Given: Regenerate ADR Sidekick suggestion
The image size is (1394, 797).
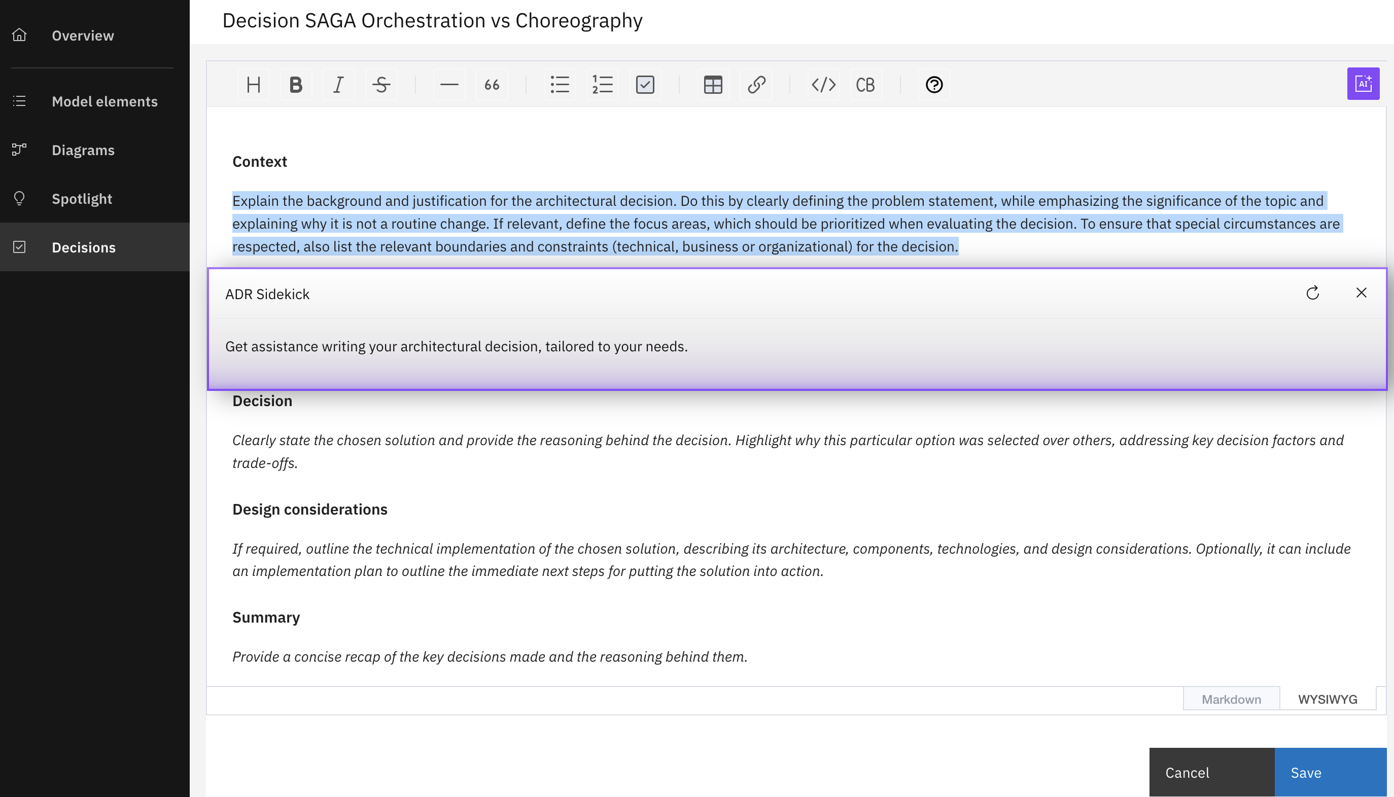Looking at the screenshot, I should (x=1312, y=294).
